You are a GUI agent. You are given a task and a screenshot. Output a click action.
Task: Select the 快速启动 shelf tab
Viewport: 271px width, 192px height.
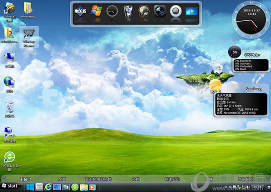click(x=172, y=179)
